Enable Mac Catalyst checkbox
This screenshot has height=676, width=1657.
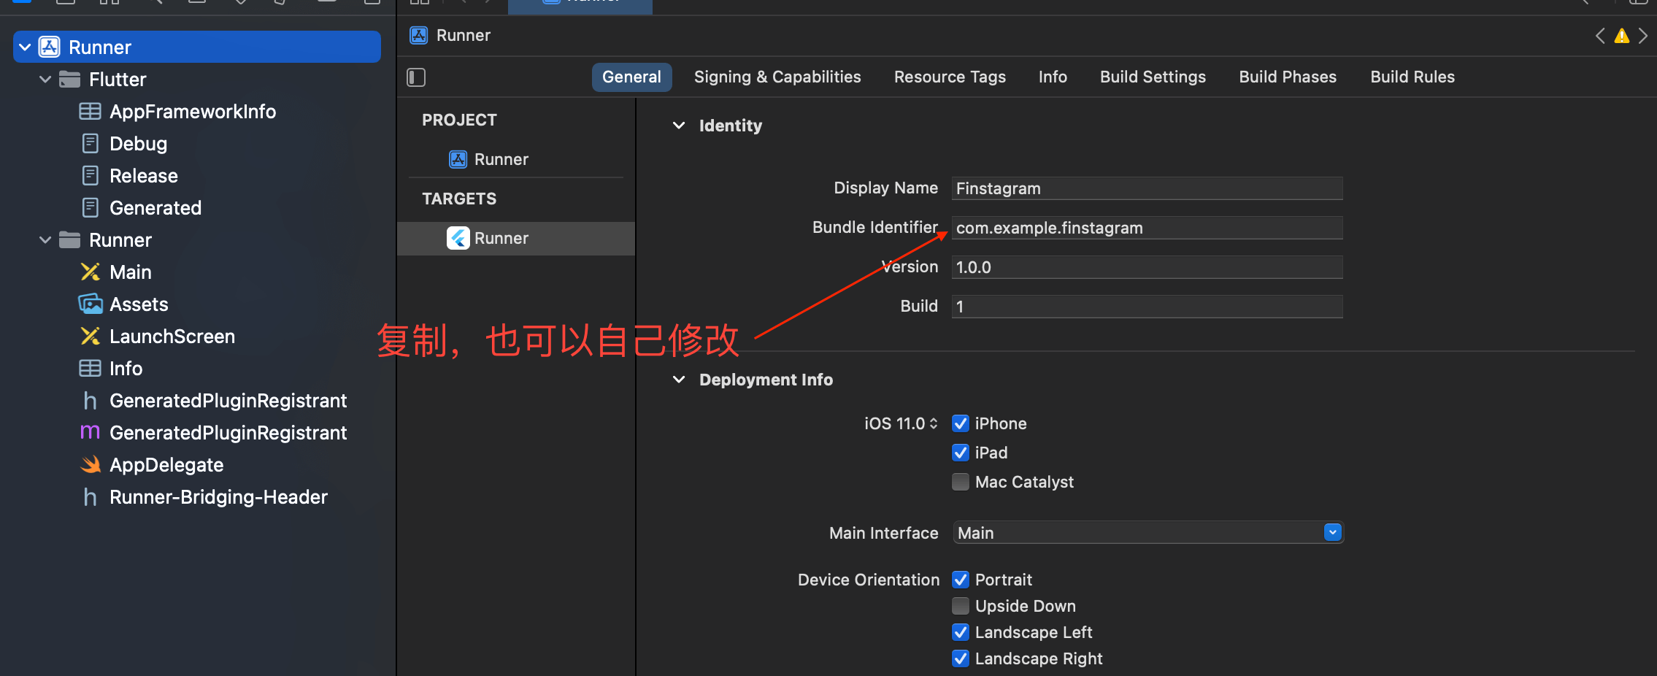961,482
